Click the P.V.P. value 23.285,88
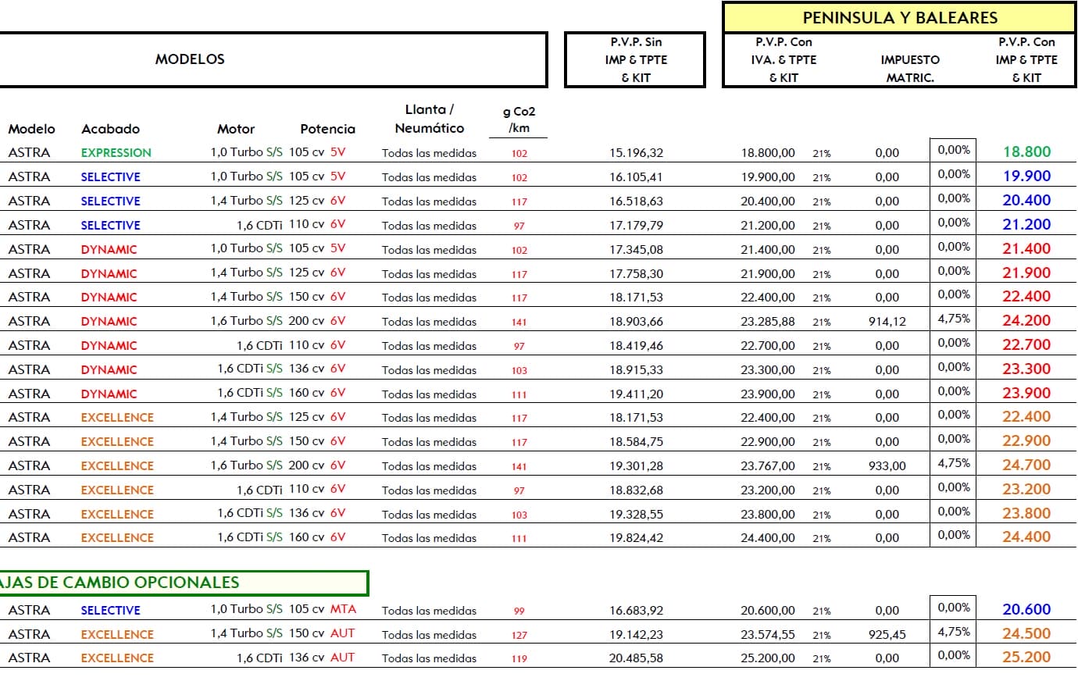The height and width of the screenshot is (681, 1078). click(768, 321)
